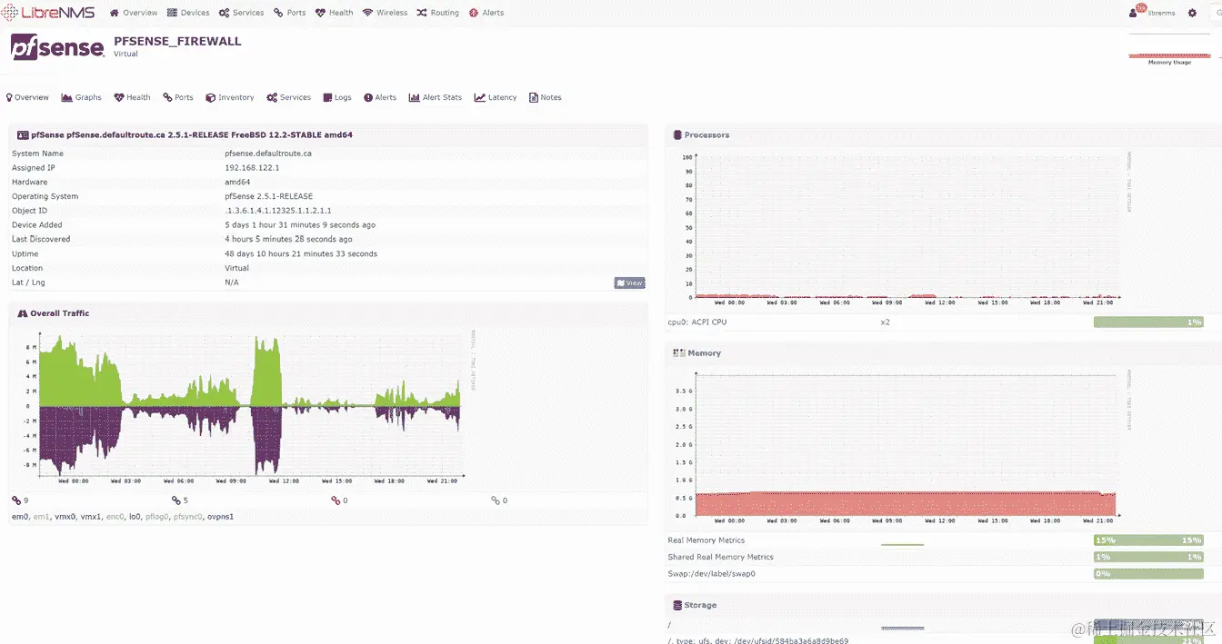1222x644 pixels.
Task: Open the Shared Real Memory Metrics entry
Action: pos(721,557)
